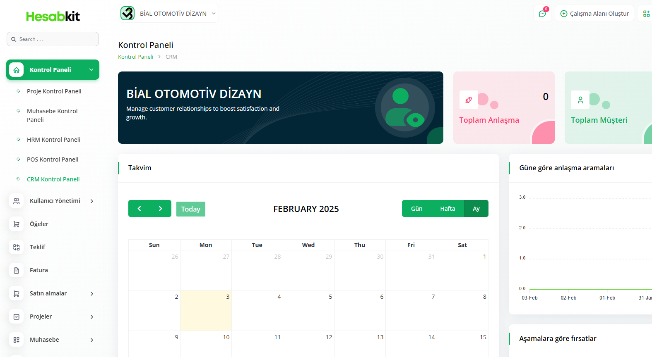
Task: Click the day number 8 in calendar
Action: [485, 297]
